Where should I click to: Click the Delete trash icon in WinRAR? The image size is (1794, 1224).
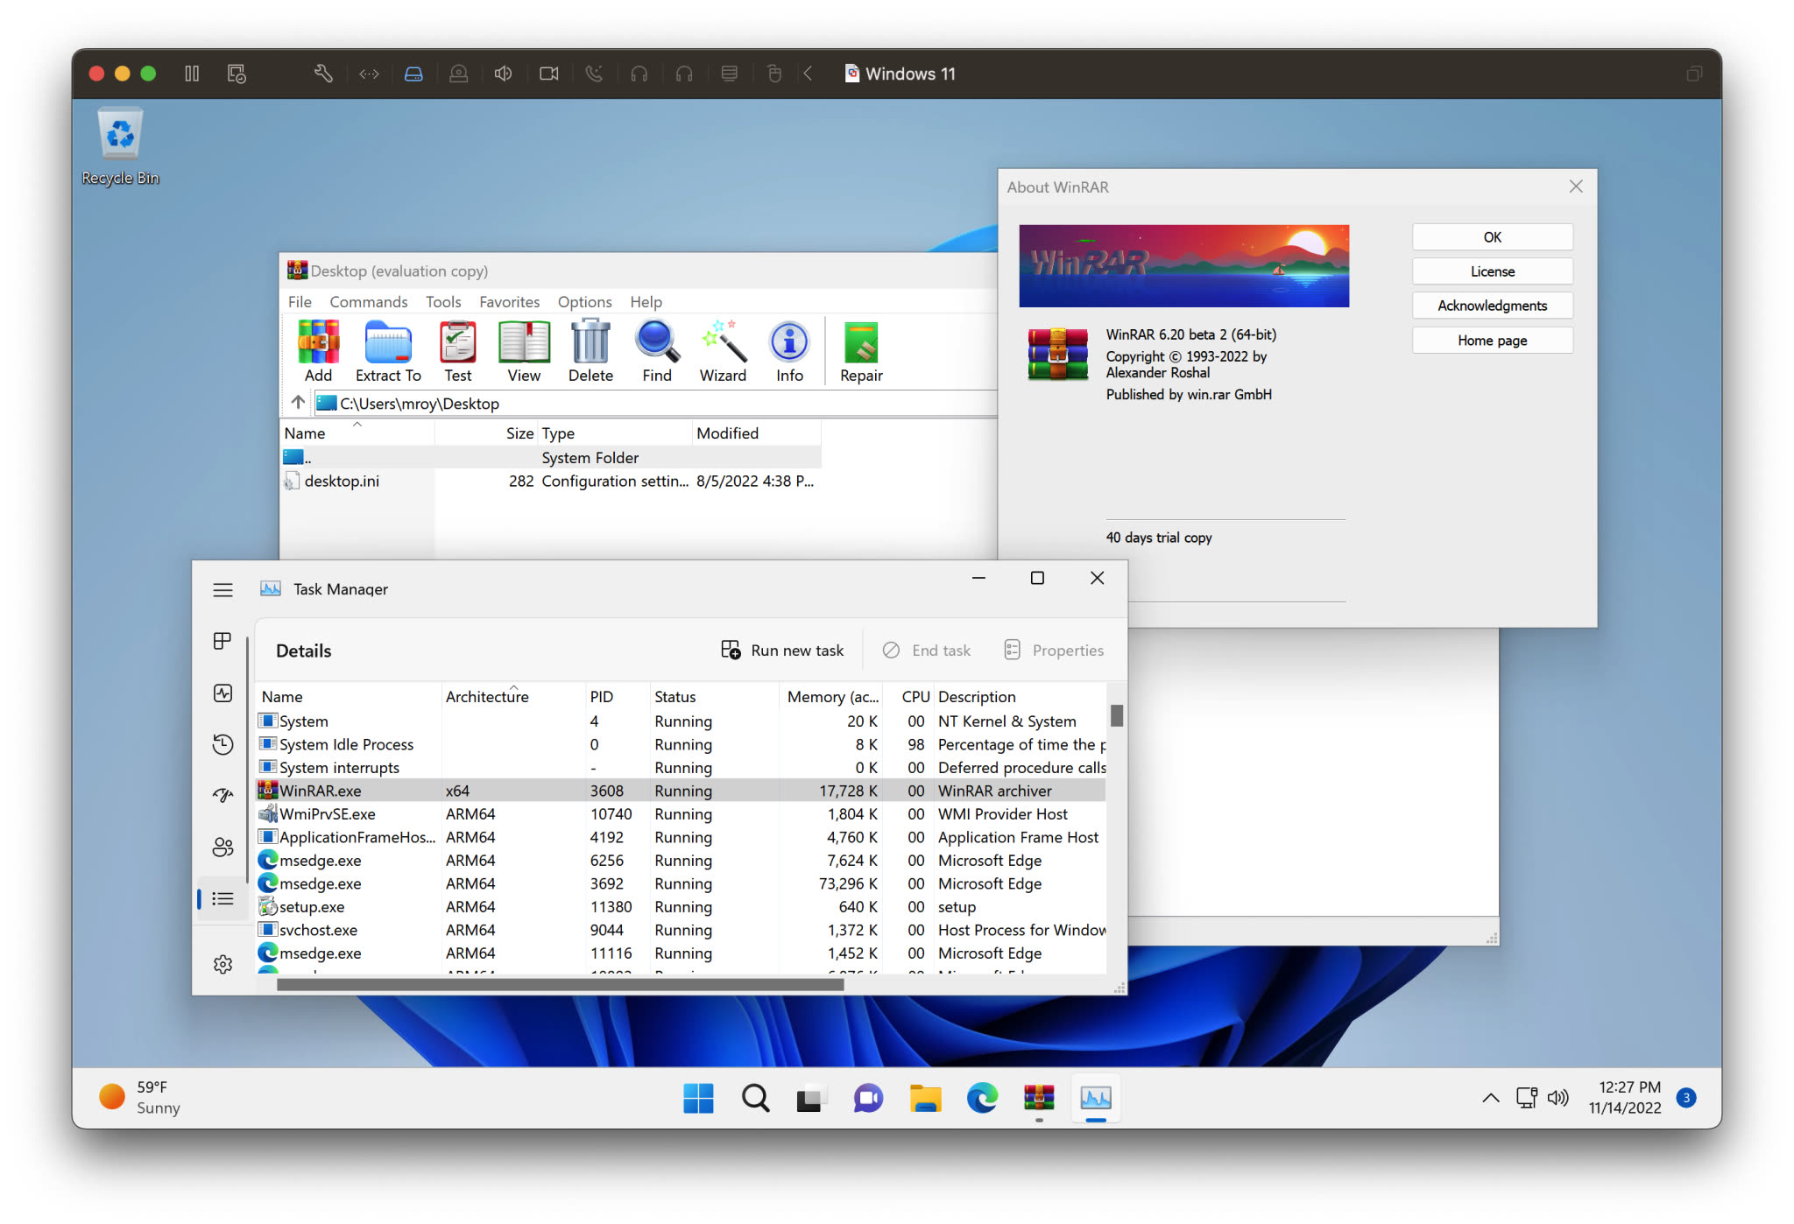[x=590, y=351]
